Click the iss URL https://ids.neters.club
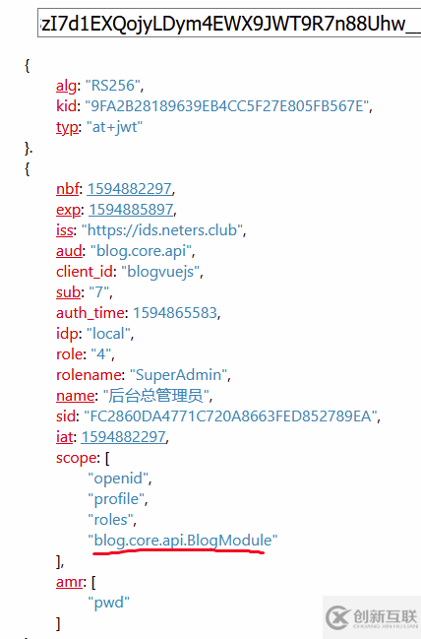 point(163,229)
